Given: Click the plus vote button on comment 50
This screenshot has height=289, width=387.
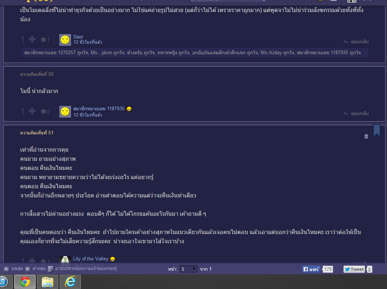Looking at the screenshot, I should [x=32, y=111].
